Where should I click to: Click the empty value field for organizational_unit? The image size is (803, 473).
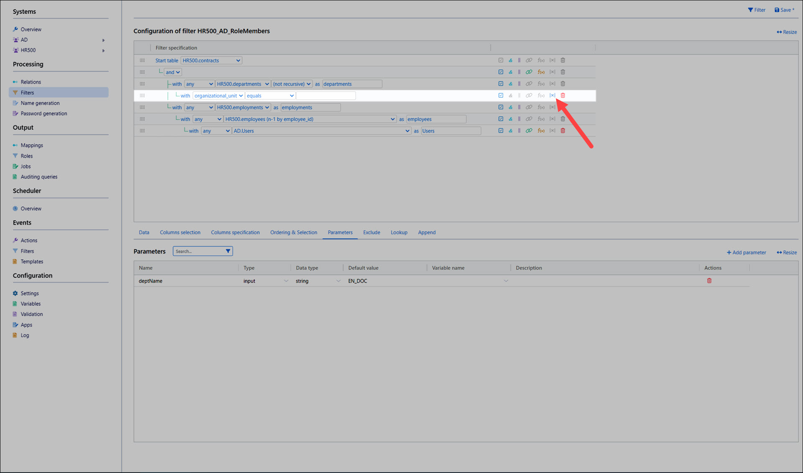[x=325, y=96]
